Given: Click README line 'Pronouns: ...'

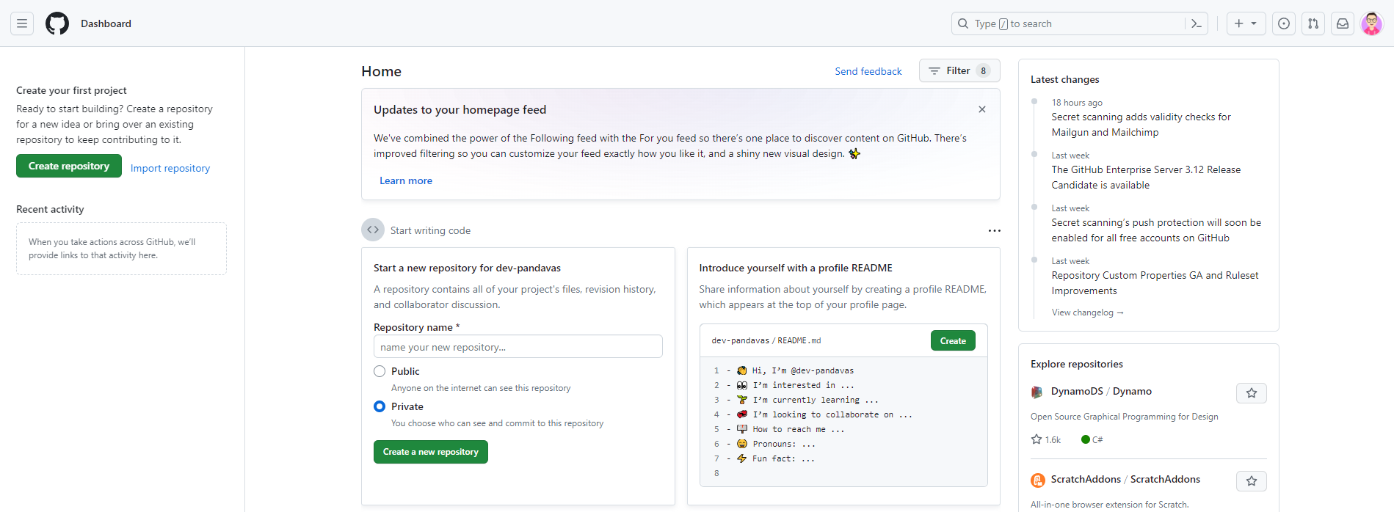Looking at the screenshot, I should click(776, 444).
